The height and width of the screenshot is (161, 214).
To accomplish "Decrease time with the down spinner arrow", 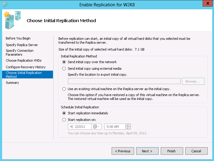I will click(128, 128).
